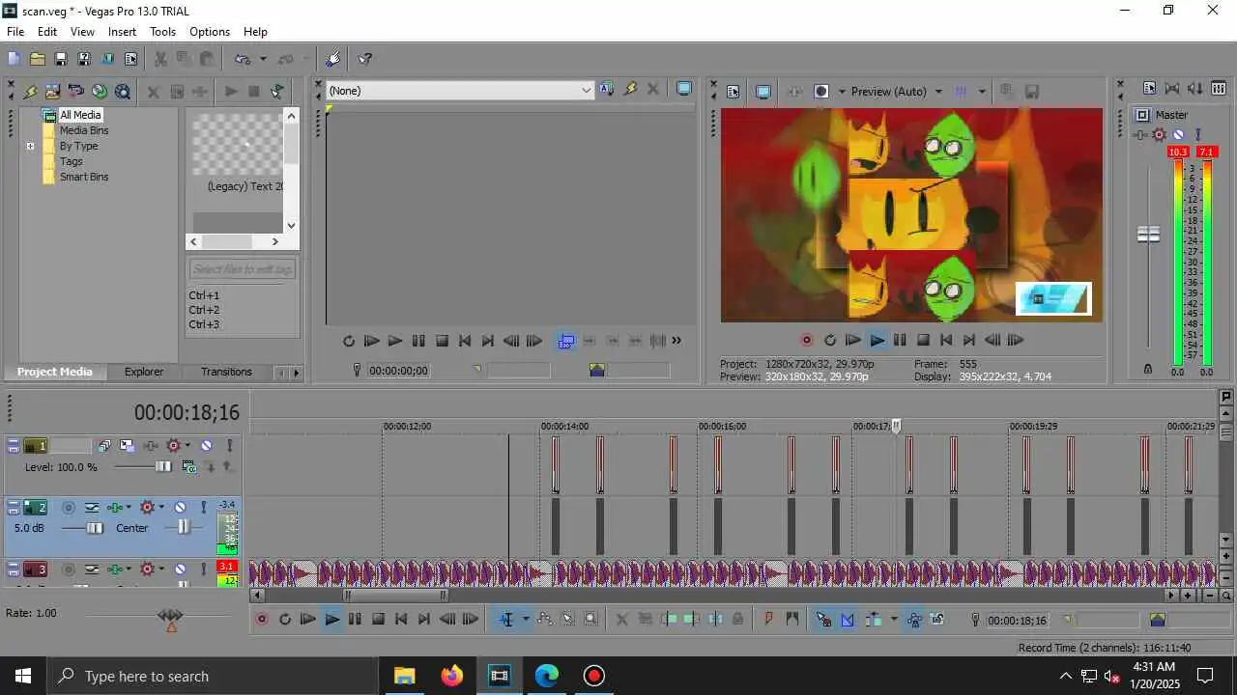Open the Preview (Auto) quality dropdown
This screenshot has width=1237, height=695.
click(x=937, y=92)
